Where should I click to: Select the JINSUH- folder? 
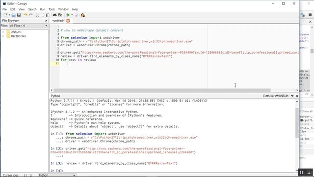click(16, 32)
